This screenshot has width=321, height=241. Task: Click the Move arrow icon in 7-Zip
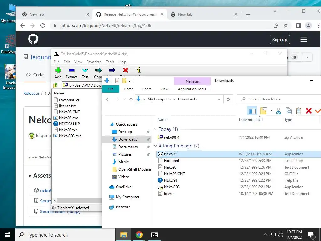tap(112, 70)
